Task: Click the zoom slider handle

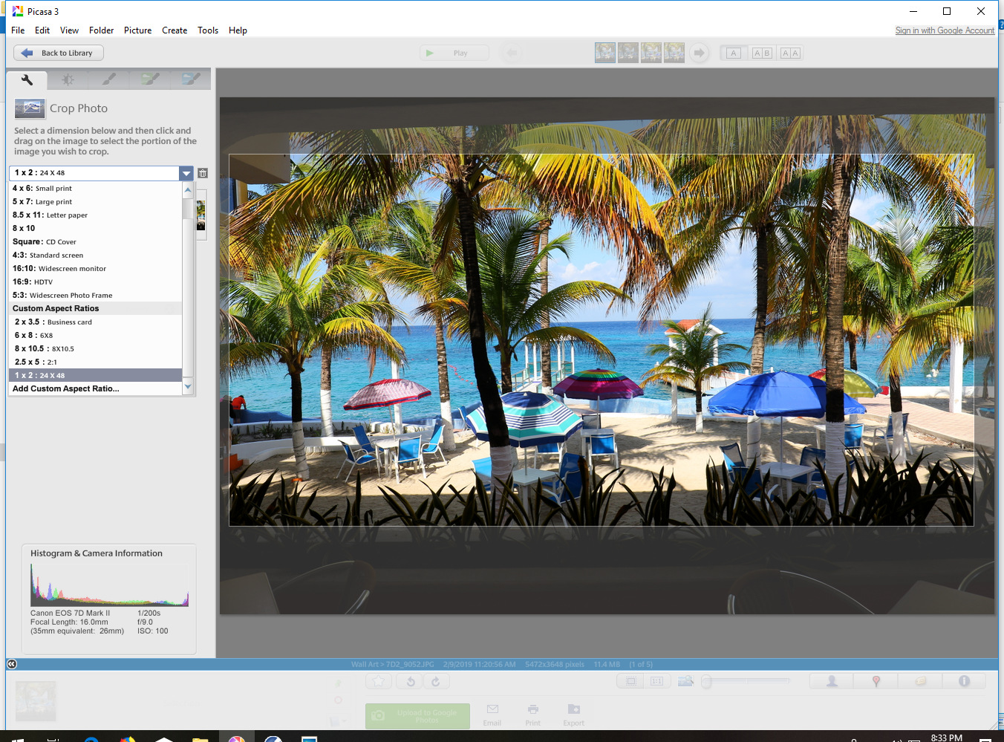Action: pos(707,681)
